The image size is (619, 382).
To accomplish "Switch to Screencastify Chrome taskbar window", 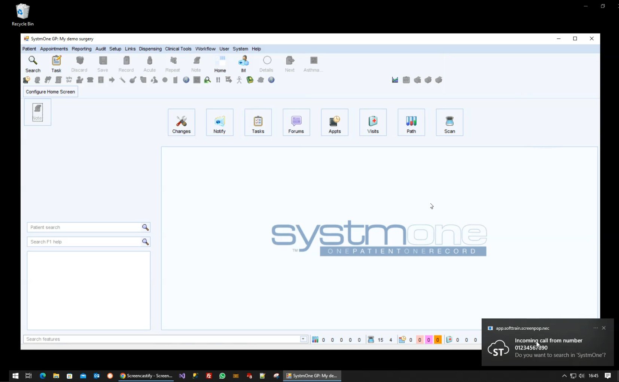I will click(x=146, y=376).
